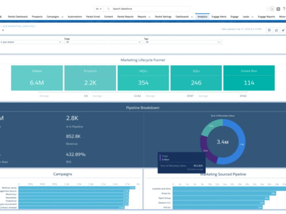Click the share dashboard icon
Viewport: 286px width, 214px height.
276,30
